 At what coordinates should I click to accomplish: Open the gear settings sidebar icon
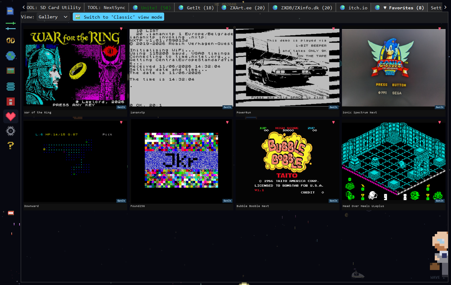pyautogui.click(x=11, y=131)
